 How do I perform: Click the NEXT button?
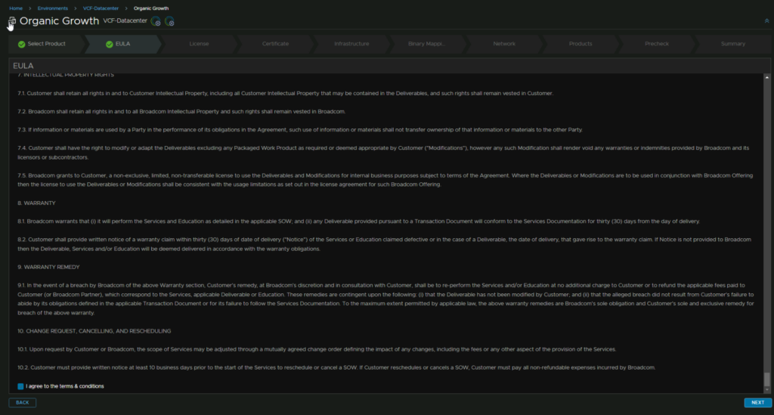click(757, 403)
